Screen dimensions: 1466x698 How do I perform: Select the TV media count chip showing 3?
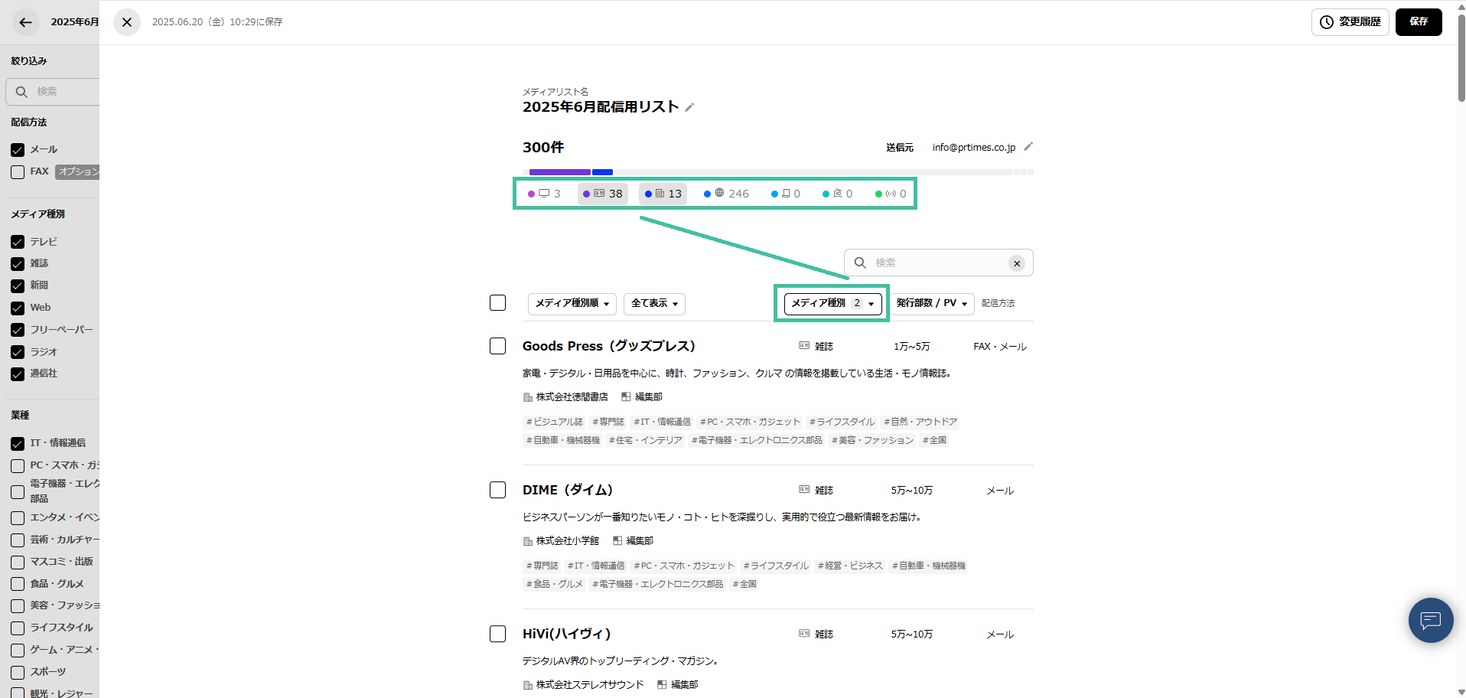click(x=545, y=194)
